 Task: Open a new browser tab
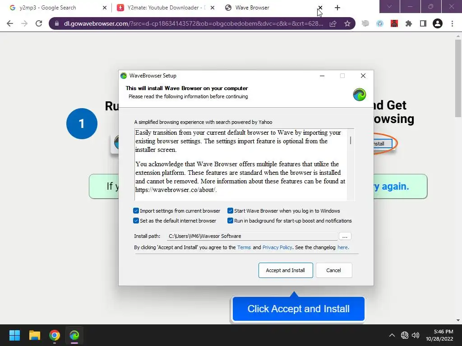(x=337, y=8)
